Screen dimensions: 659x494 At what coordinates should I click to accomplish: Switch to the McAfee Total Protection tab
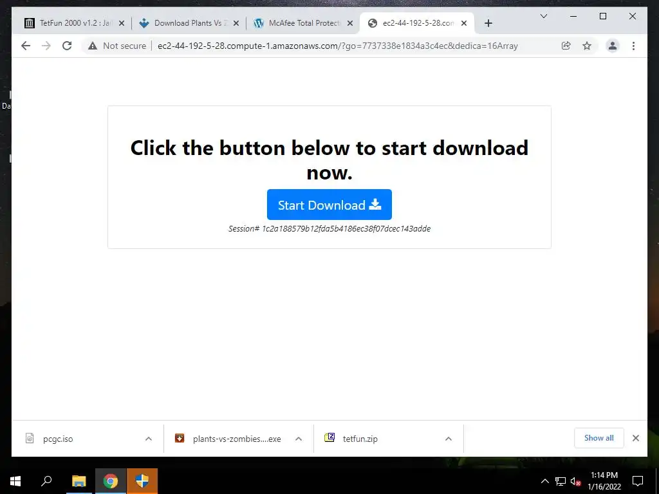tap(304, 23)
